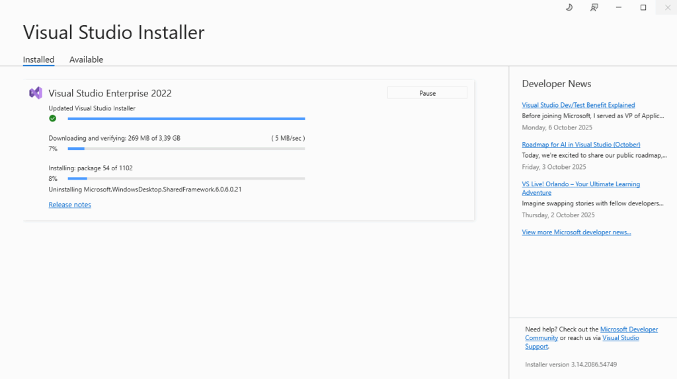The image size is (677, 379).
Task: Read Visual Studio Dev/Test Benefit Explained article
Action: [x=578, y=105]
